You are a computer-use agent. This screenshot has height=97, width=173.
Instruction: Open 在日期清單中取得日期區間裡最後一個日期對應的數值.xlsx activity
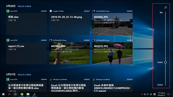pos(27,87)
